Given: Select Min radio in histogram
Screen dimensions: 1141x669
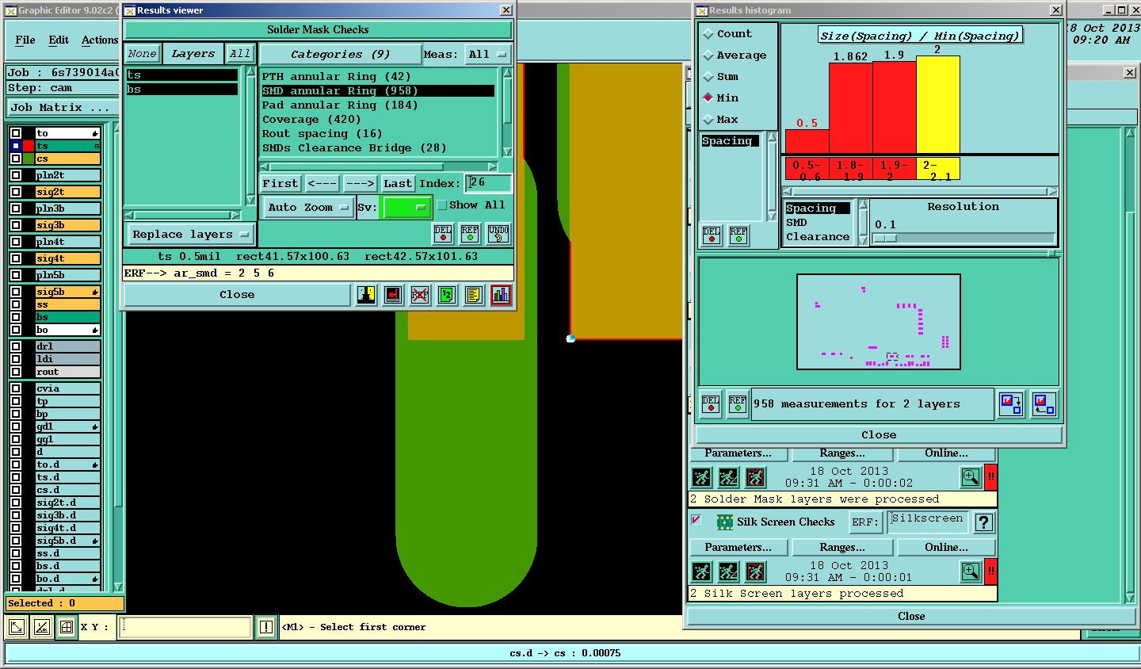Looking at the screenshot, I should 708,98.
